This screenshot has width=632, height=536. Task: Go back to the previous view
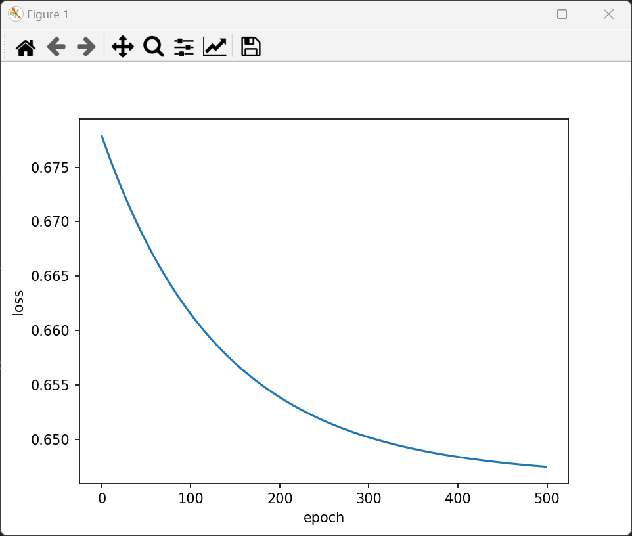pos(56,47)
